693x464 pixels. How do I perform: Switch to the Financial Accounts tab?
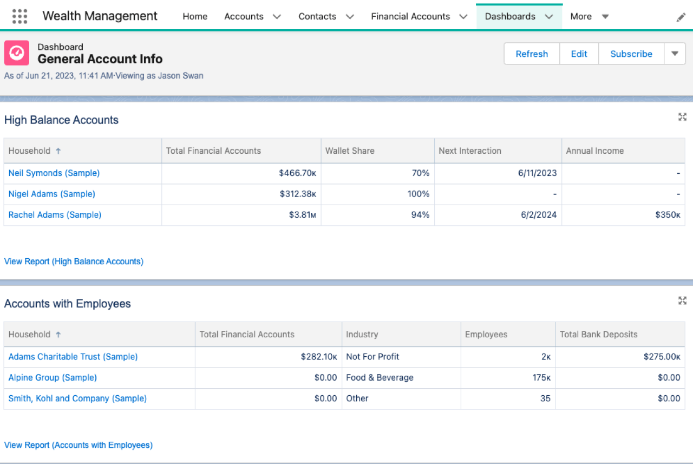point(410,17)
